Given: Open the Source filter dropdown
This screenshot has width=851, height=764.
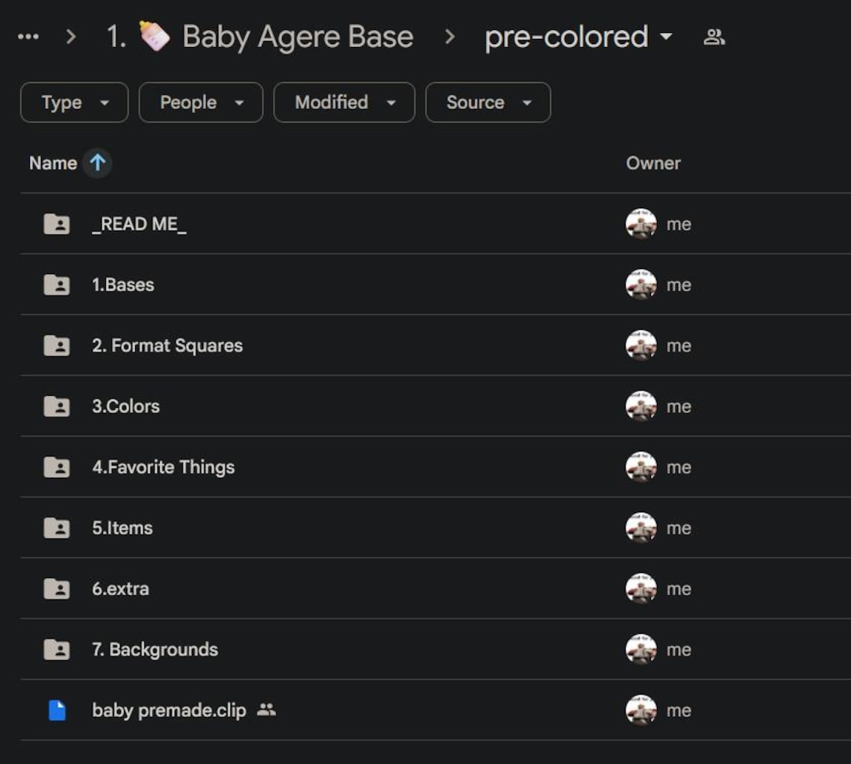Looking at the screenshot, I should 488,102.
